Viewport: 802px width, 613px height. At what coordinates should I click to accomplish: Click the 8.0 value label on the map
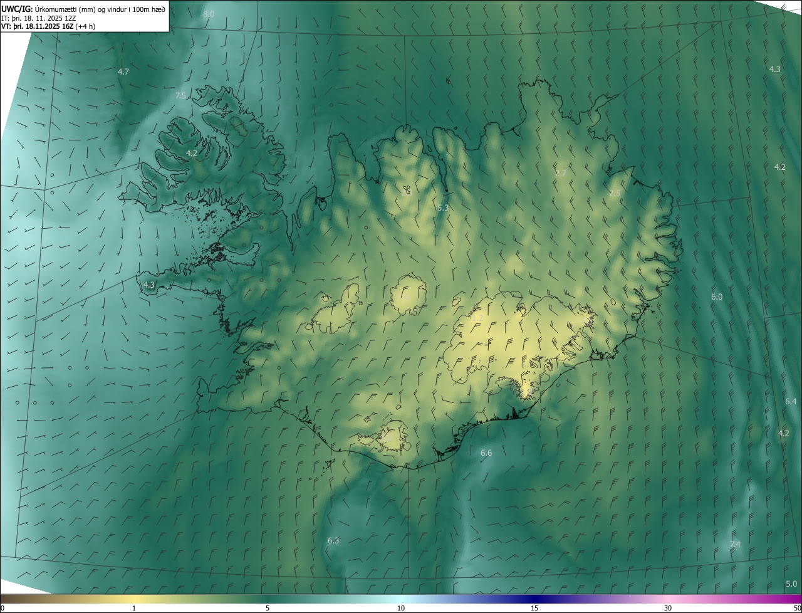click(x=209, y=14)
